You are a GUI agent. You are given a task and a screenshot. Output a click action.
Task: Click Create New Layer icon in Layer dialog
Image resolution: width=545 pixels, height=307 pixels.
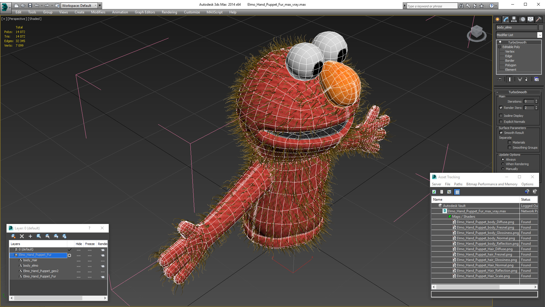13,236
